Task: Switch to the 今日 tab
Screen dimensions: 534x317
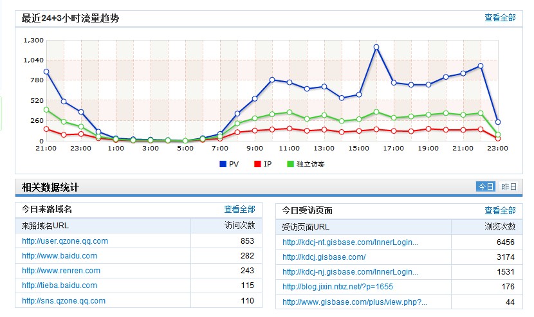Action: point(486,187)
